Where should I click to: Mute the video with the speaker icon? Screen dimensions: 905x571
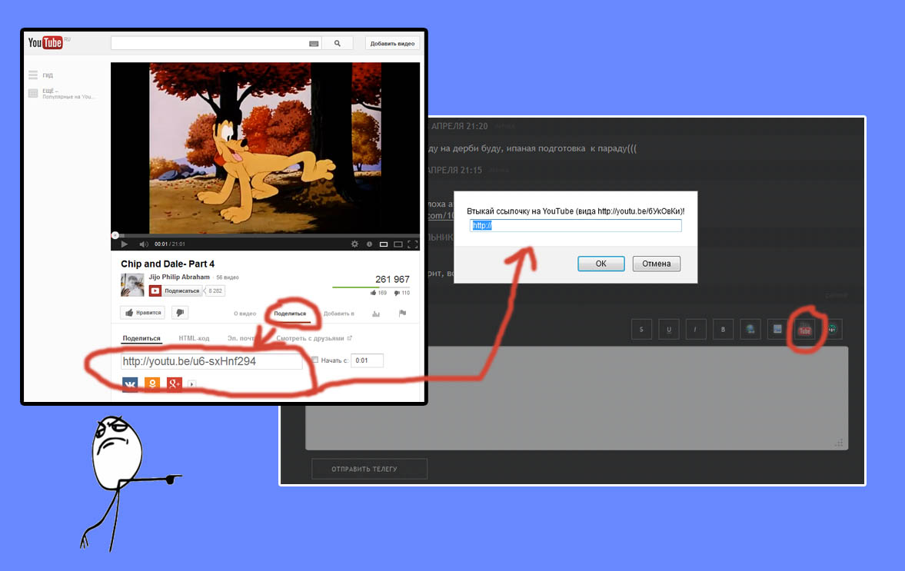coord(144,244)
